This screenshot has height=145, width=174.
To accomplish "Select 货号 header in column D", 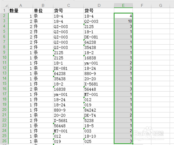I will pyautogui.click(x=99, y=11).
